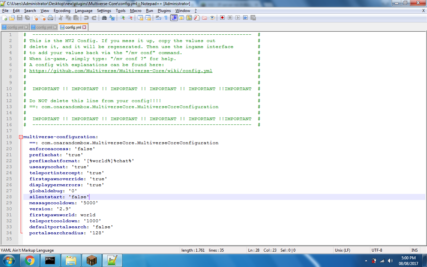Viewport: 427px width, 267px height.
Task: Undo the last edit via toolbar
Action: pos(86,18)
